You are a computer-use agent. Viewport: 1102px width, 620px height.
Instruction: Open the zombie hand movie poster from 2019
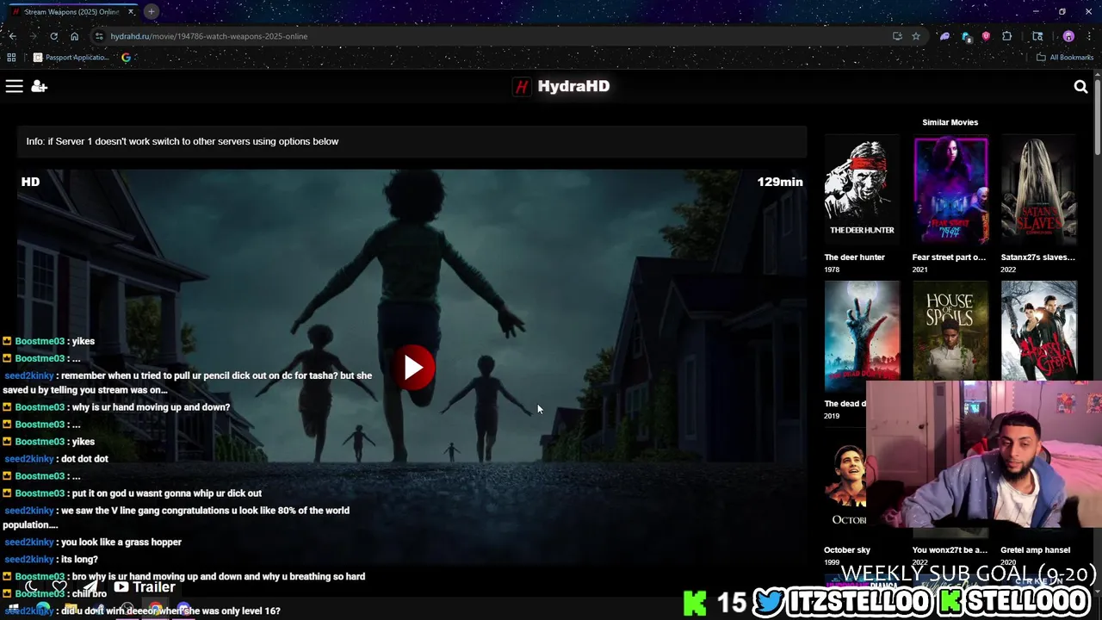862,336
